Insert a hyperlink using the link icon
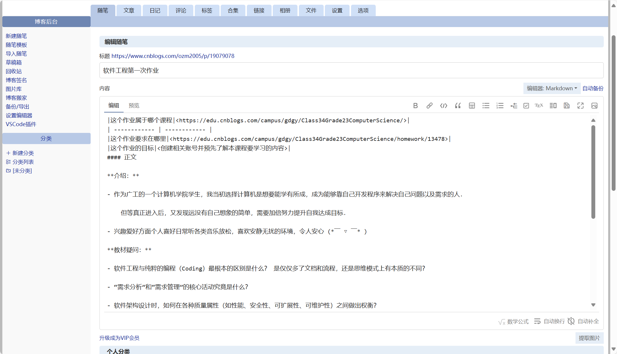The height and width of the screenshot is (354, 617). point(429,106)
